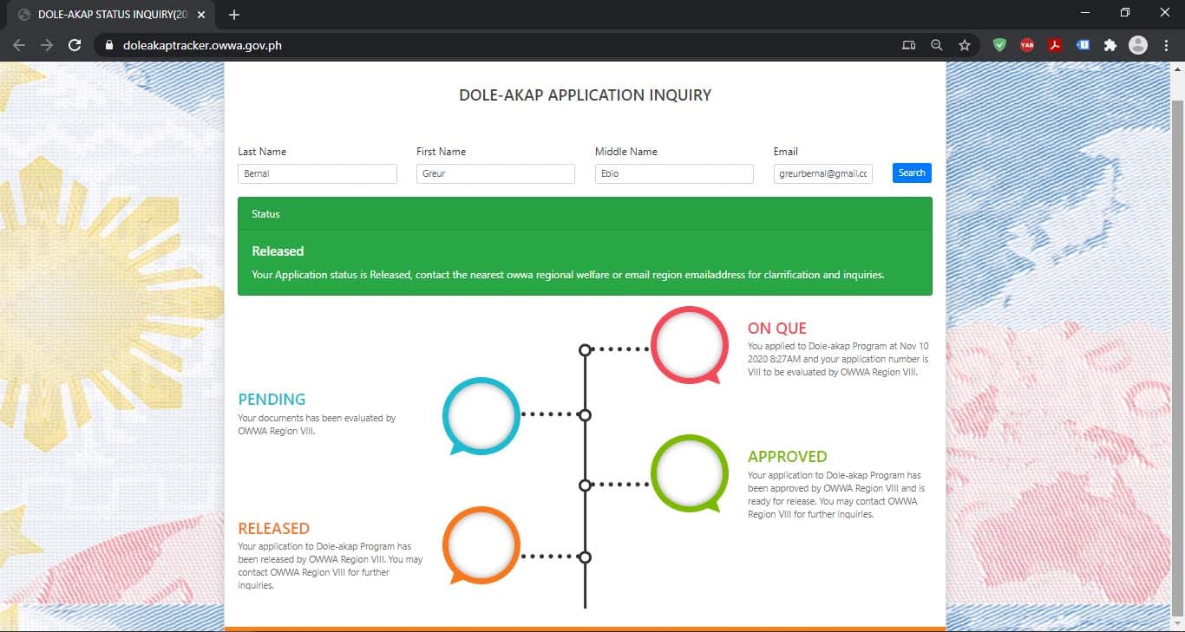The height and width of the screenshot is (632, 1185).
Task: Click the padlock site info icon
Action: point(108,45)
